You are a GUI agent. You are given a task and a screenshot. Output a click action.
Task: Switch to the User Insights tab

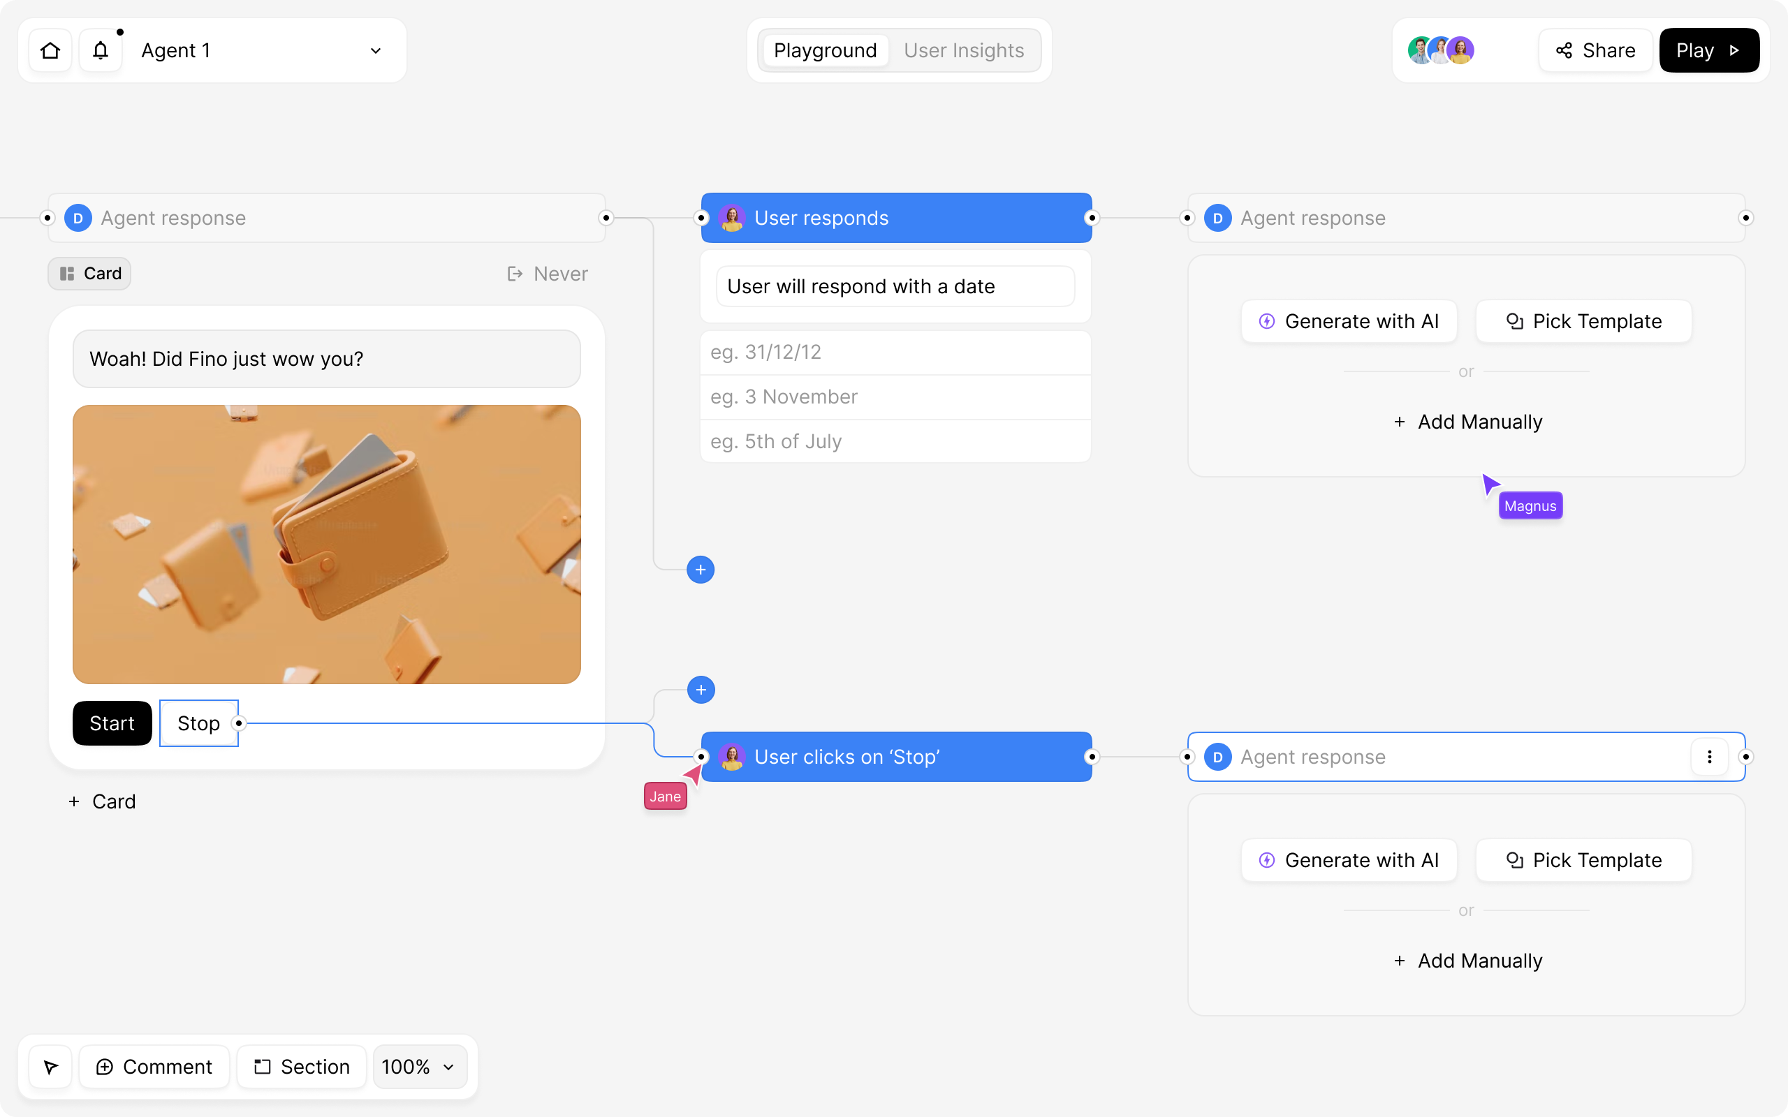(963, 50)
